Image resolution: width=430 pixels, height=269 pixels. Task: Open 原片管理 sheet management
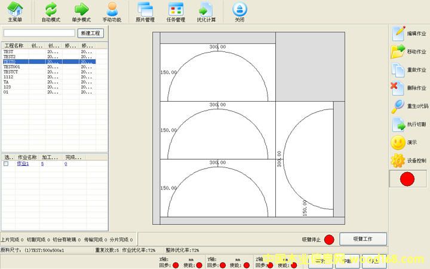pyautogui.click(x=145, y=11)
